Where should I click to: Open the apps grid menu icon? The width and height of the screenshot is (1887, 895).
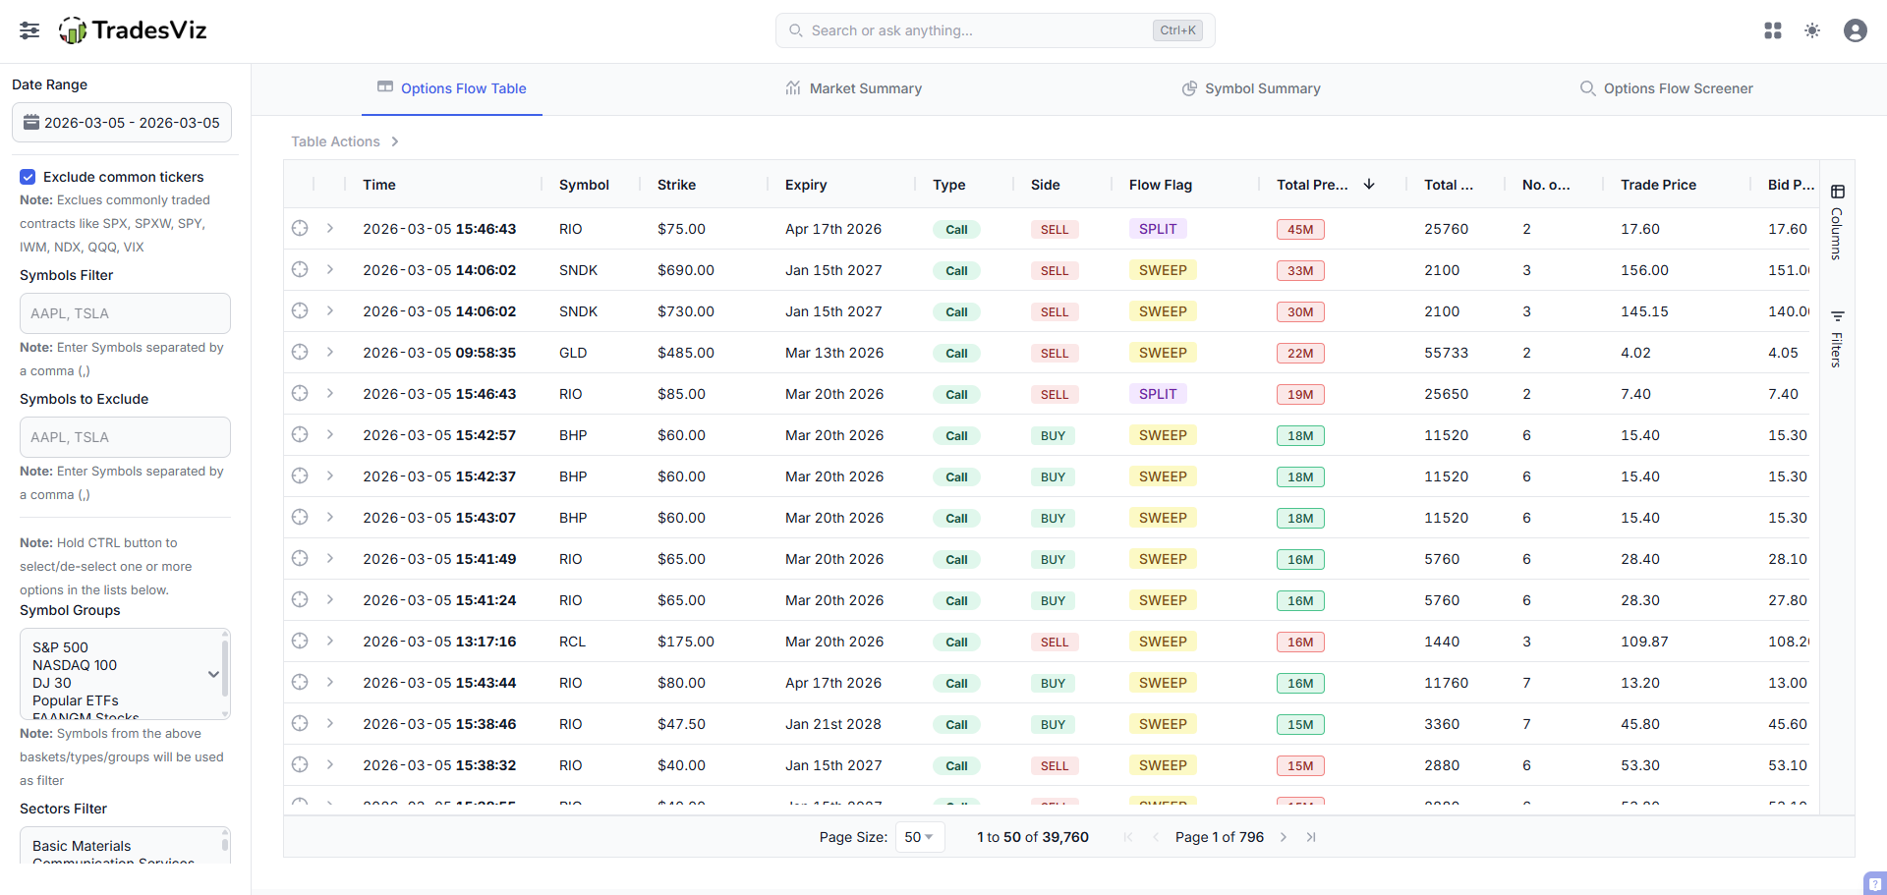point(1773,30)
